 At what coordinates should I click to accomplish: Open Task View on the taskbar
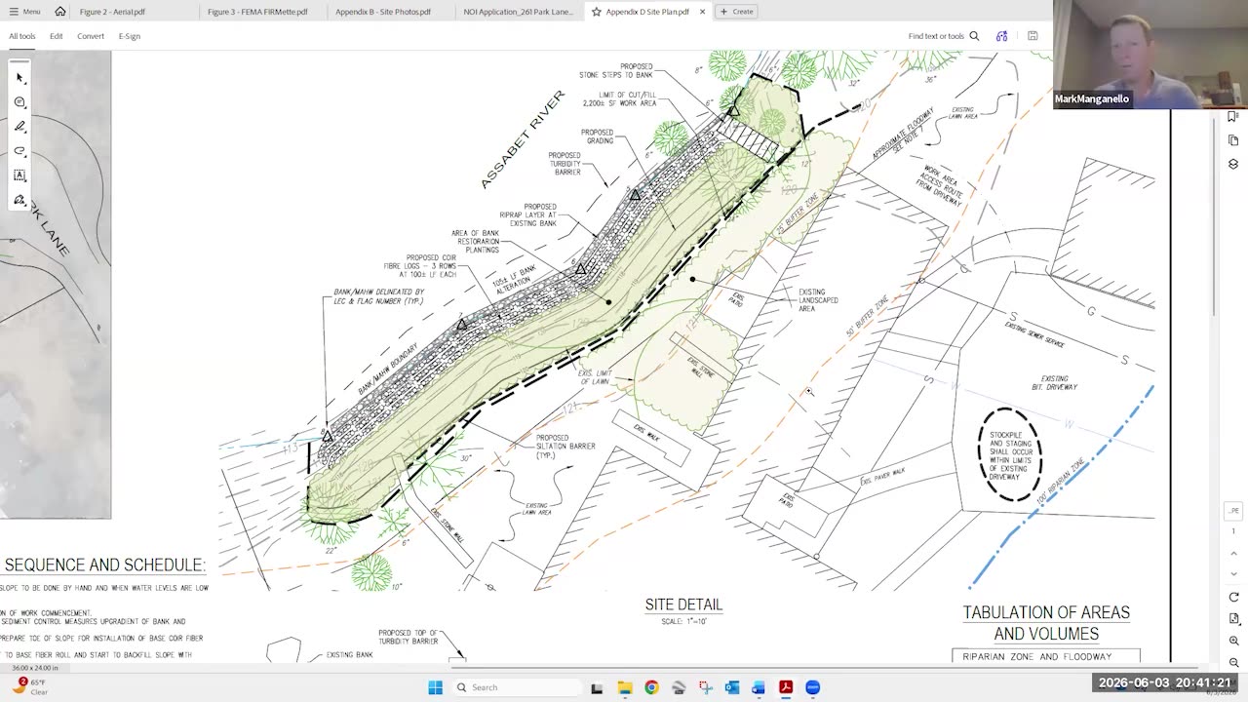pyautogui.click(x=597, y=687)
